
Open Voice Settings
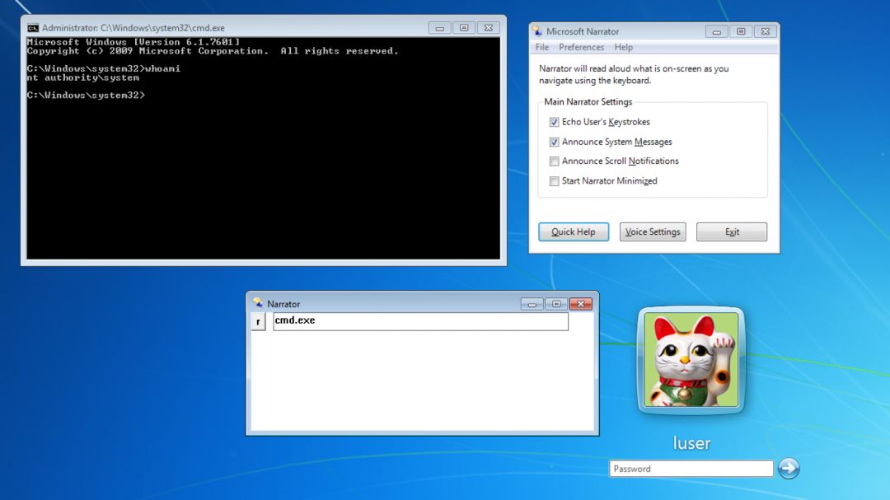pos(653,232)
